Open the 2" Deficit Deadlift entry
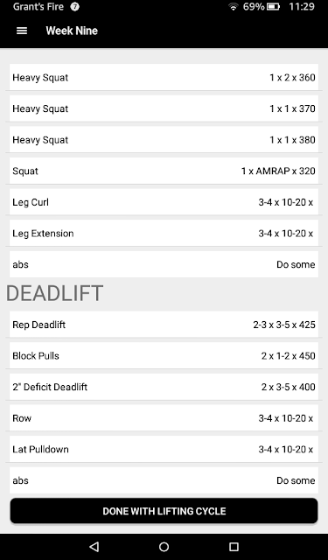 [x=164, y=387]
